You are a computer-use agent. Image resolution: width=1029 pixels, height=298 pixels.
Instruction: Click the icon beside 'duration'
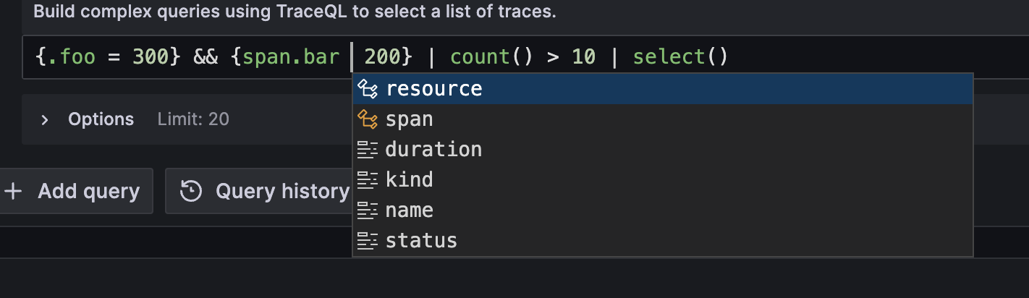368,150
